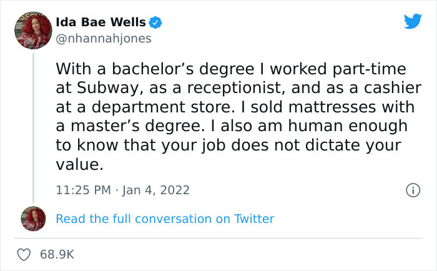This screenshot has width=437, height=271.
Task: Click the small avatar beside the conversation link
Action: click(34, 219)
